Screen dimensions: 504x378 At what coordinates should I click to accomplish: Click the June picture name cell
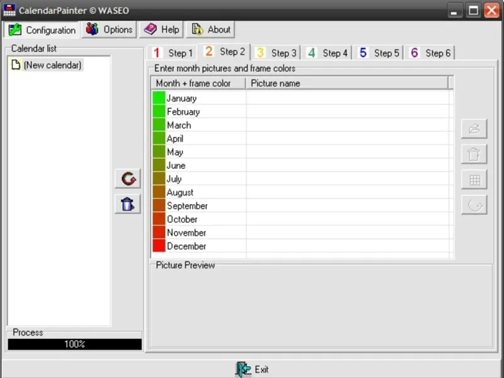[348, 165]
